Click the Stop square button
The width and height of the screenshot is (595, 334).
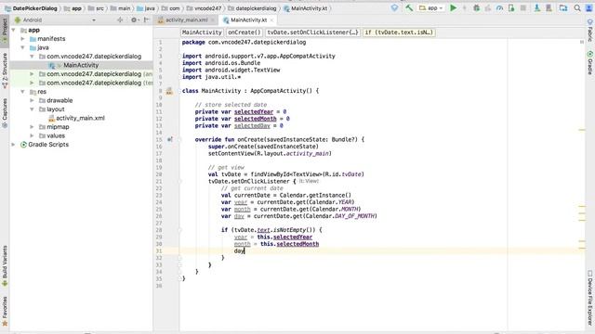522,8
